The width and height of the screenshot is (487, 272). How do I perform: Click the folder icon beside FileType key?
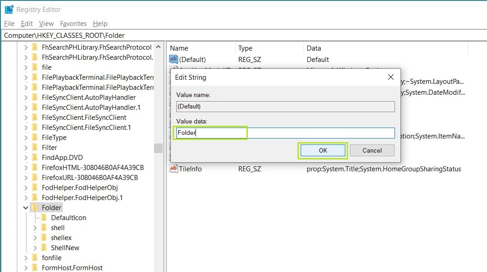(x=35, y=137)
